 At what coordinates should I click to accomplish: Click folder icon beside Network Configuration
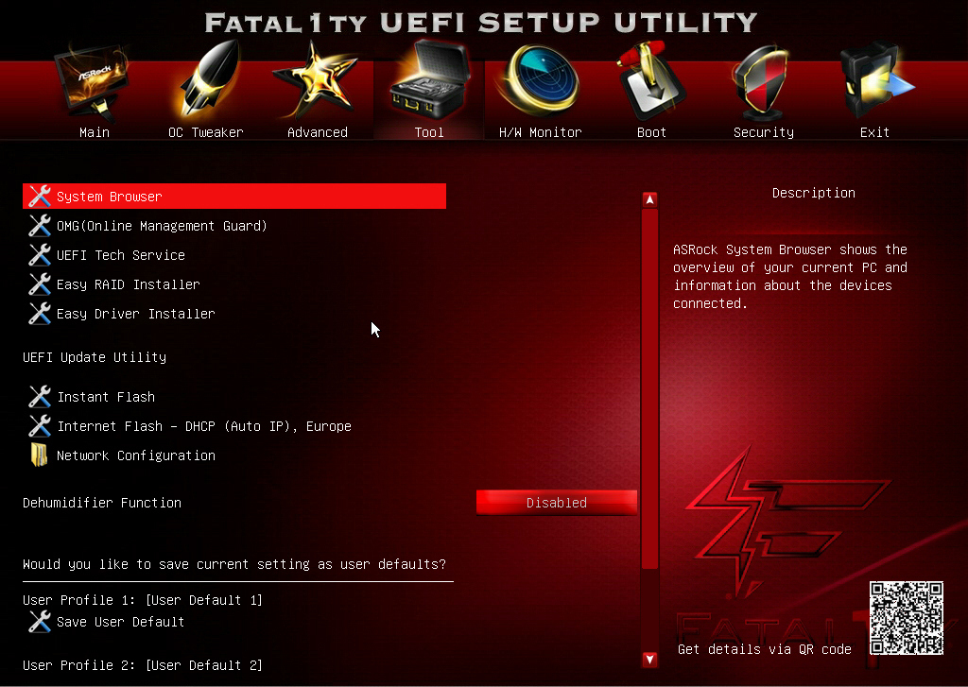click(40, 455)
